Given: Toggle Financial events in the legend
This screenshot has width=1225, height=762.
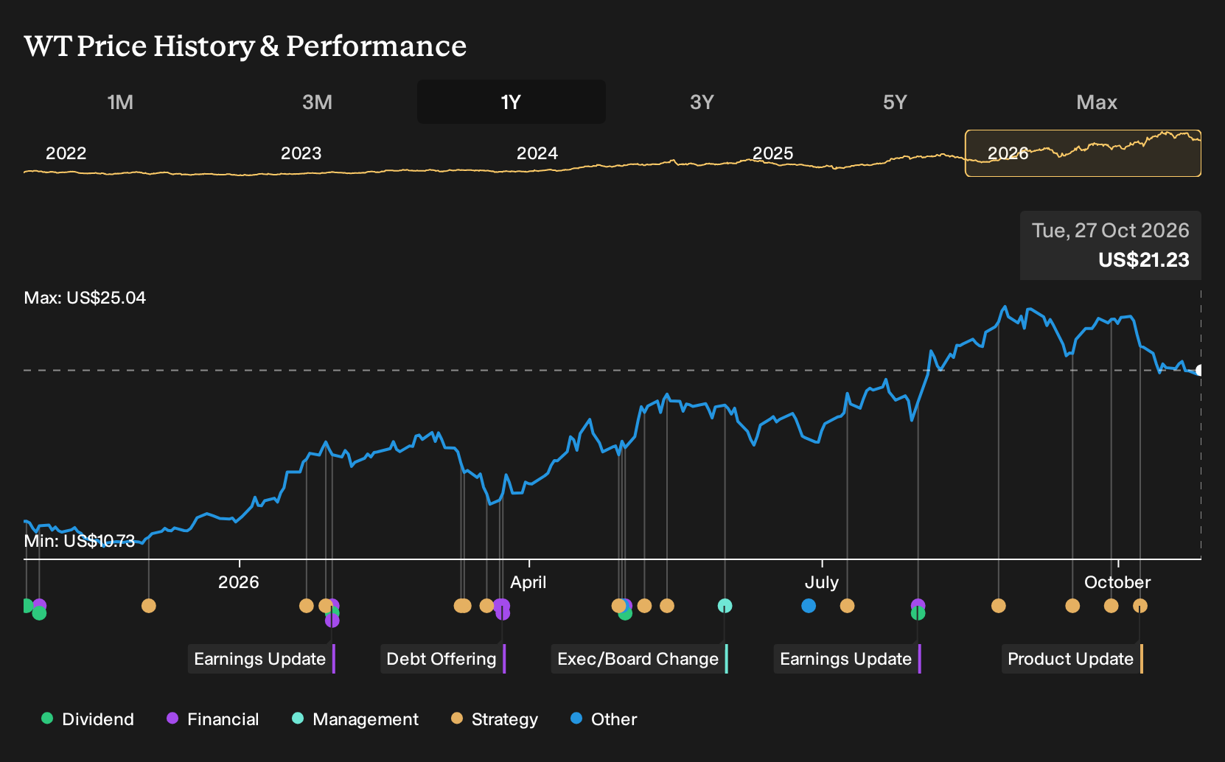Looking at the screenshot, I should 213,719.
